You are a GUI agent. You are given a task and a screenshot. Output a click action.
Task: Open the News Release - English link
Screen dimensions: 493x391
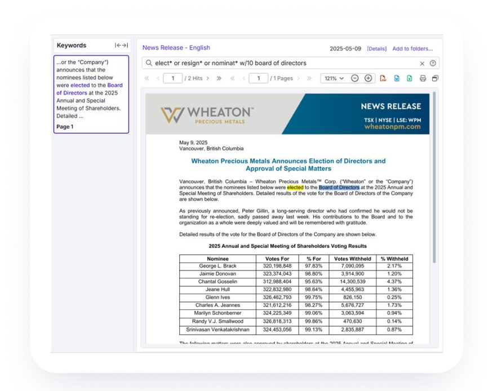pyautogui.click(x=176, y=47)
